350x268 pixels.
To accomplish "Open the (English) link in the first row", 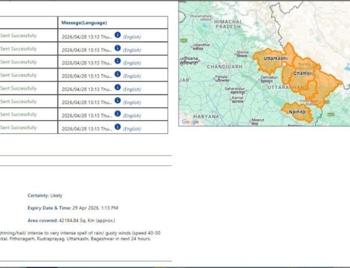I will point(132,37).
